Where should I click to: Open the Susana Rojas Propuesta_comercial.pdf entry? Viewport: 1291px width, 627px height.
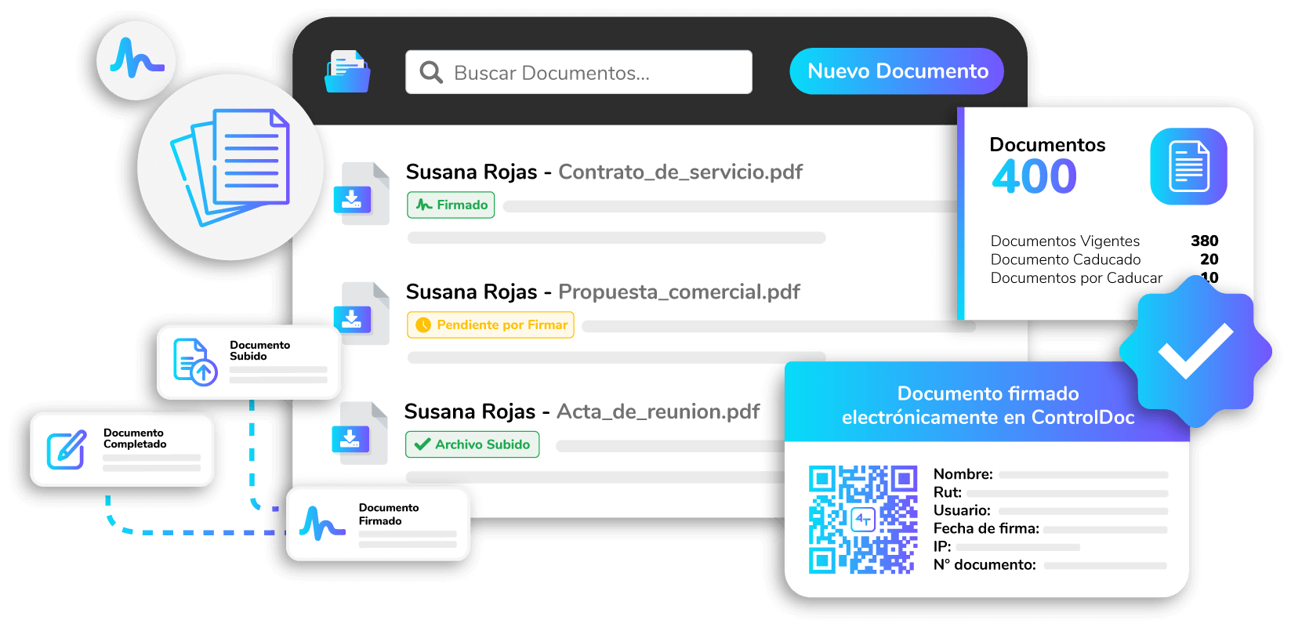[x=603, y=292]
